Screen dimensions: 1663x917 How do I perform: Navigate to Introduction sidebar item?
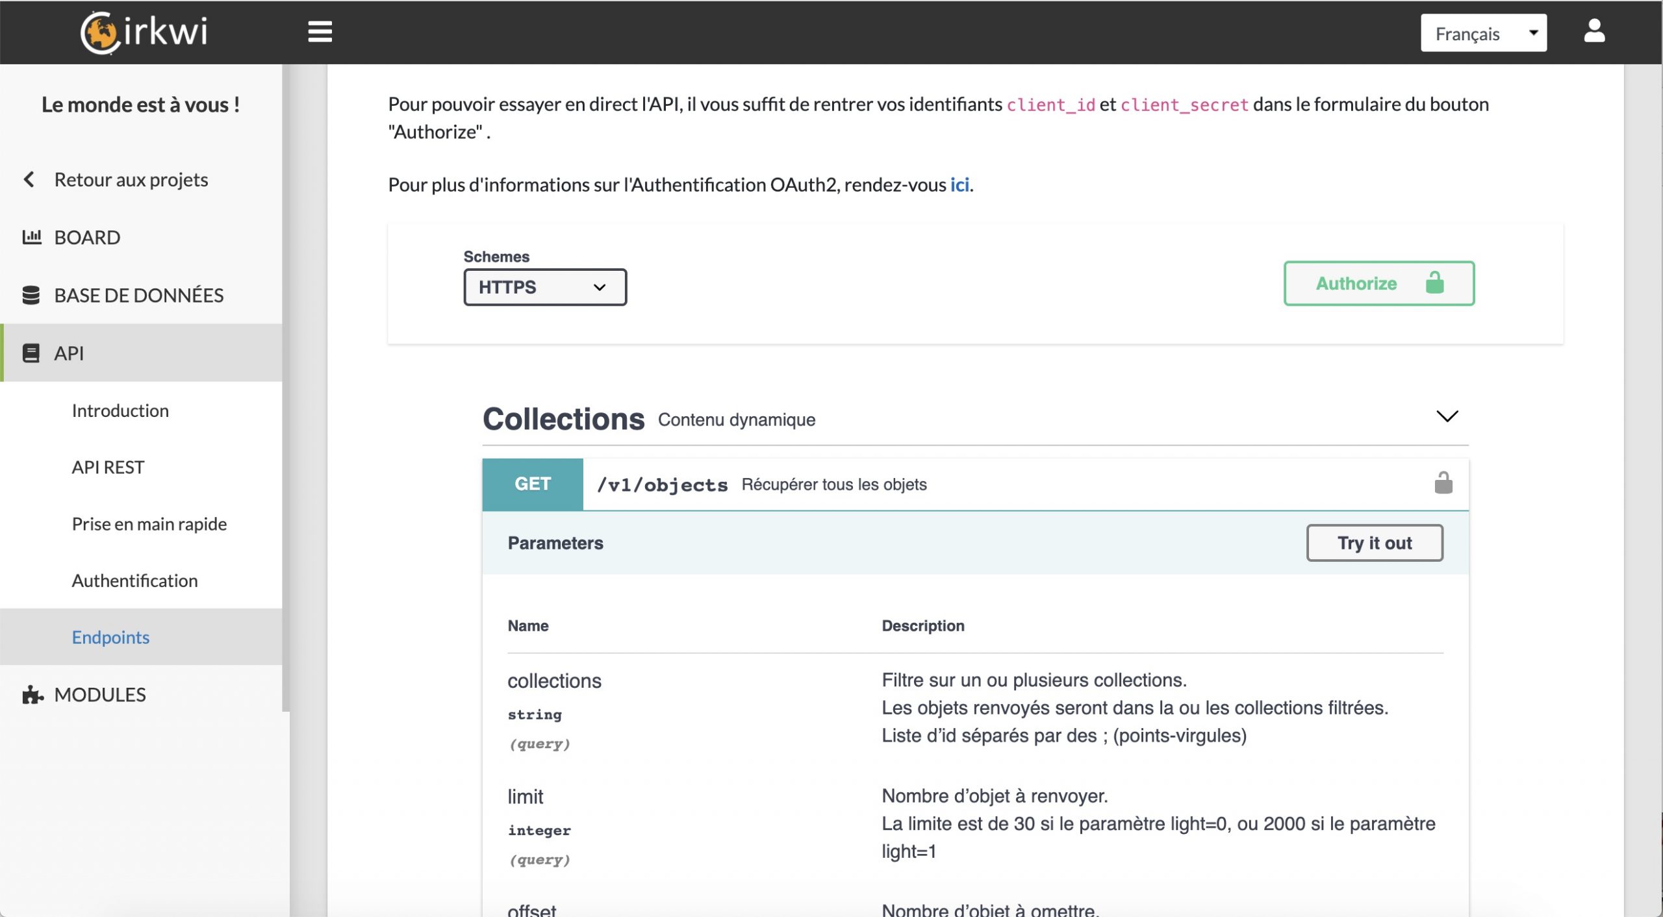[x=121, y=408]
